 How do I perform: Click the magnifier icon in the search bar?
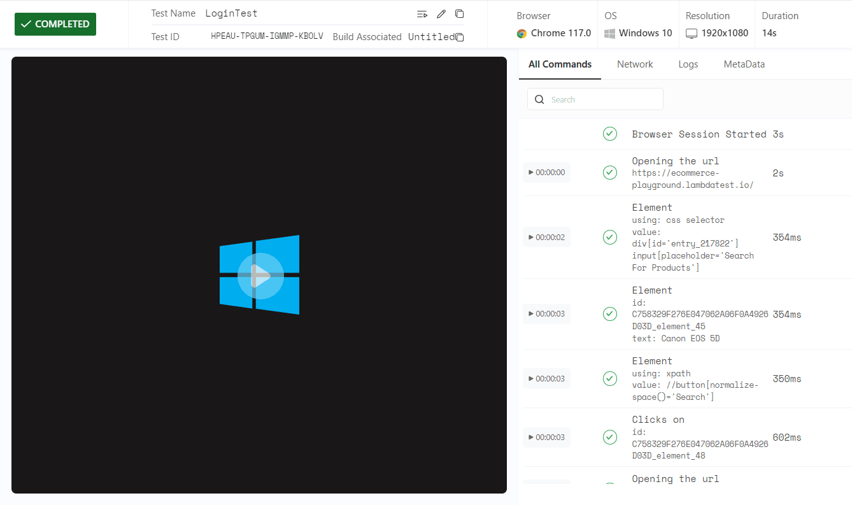(x=539, y=99)
